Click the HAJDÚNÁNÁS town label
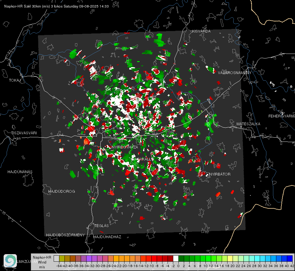This screenshot has height=271, width=295. click(20, 172)
